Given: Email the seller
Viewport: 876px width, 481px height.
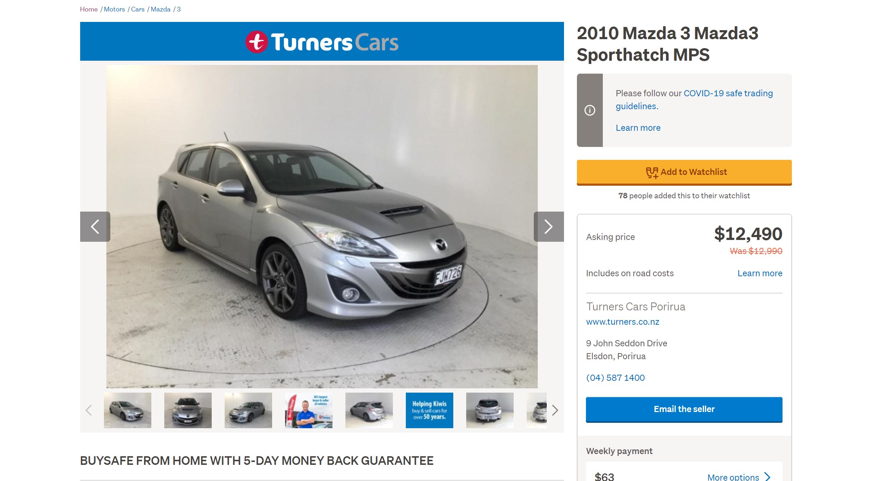Looking at the screenshot, I should point(684,409).
